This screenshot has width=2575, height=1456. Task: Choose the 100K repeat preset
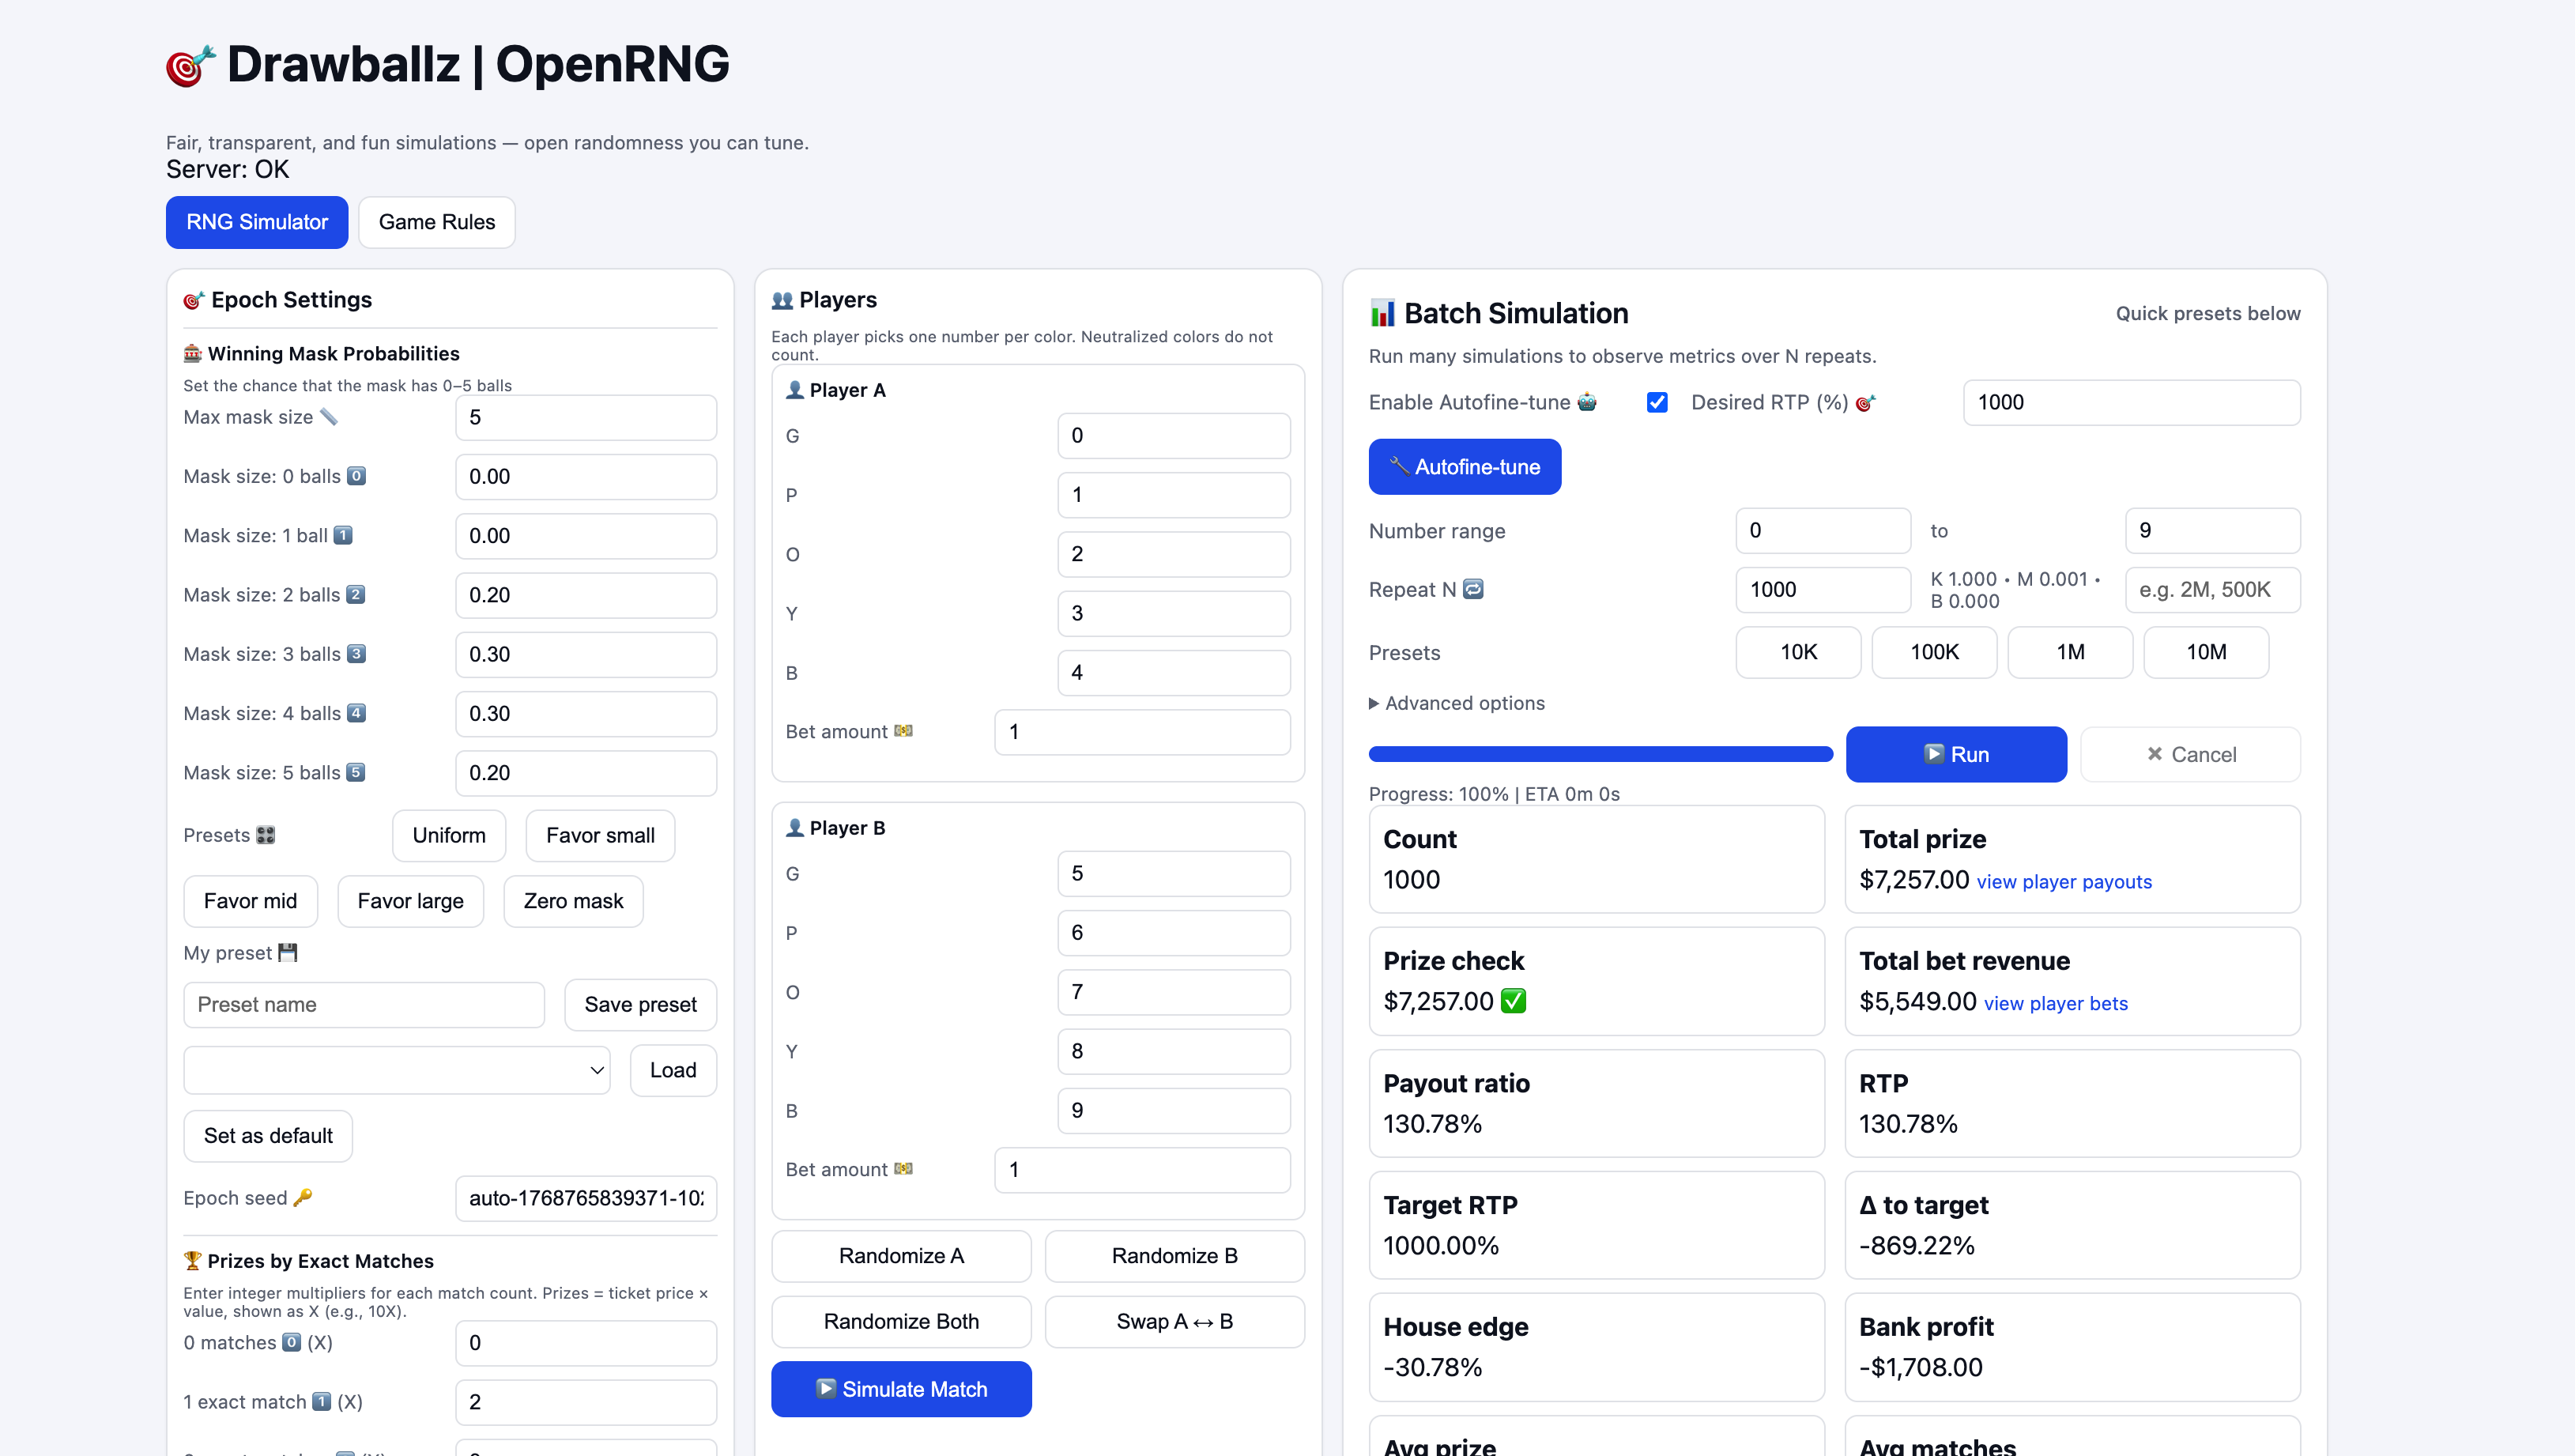click(x=1934, y=652)
